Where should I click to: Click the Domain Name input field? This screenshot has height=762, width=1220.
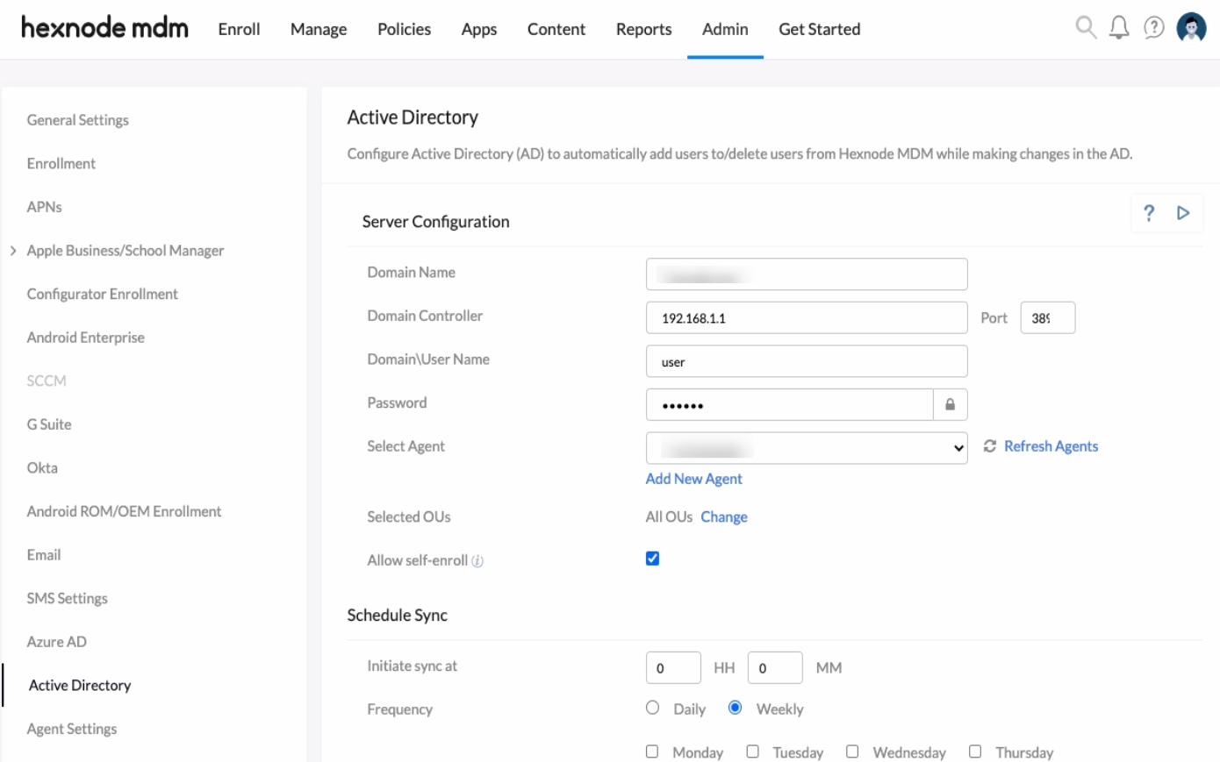pos(807,274)
